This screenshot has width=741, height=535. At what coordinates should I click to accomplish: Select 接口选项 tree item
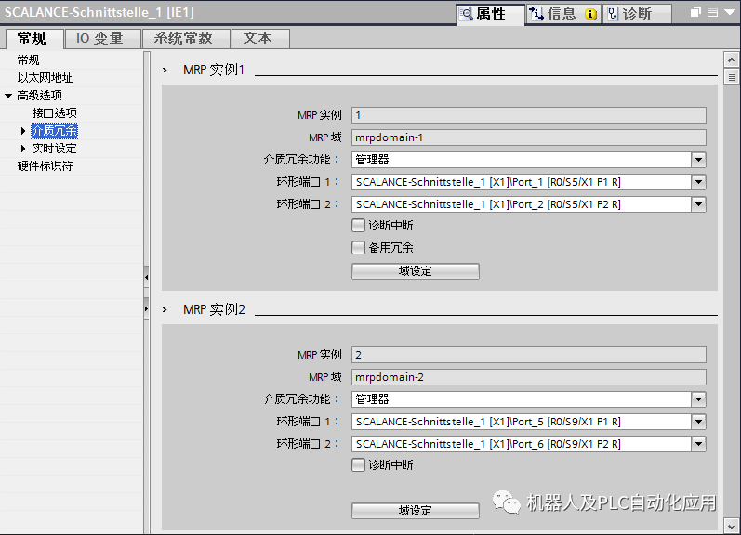pos(54,113)
